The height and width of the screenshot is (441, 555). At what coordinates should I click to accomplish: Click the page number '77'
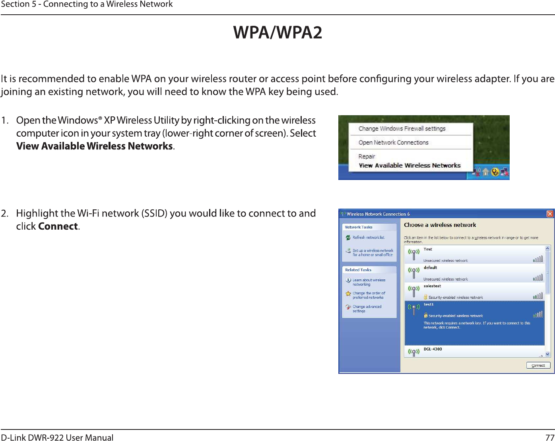coord(550,437)
